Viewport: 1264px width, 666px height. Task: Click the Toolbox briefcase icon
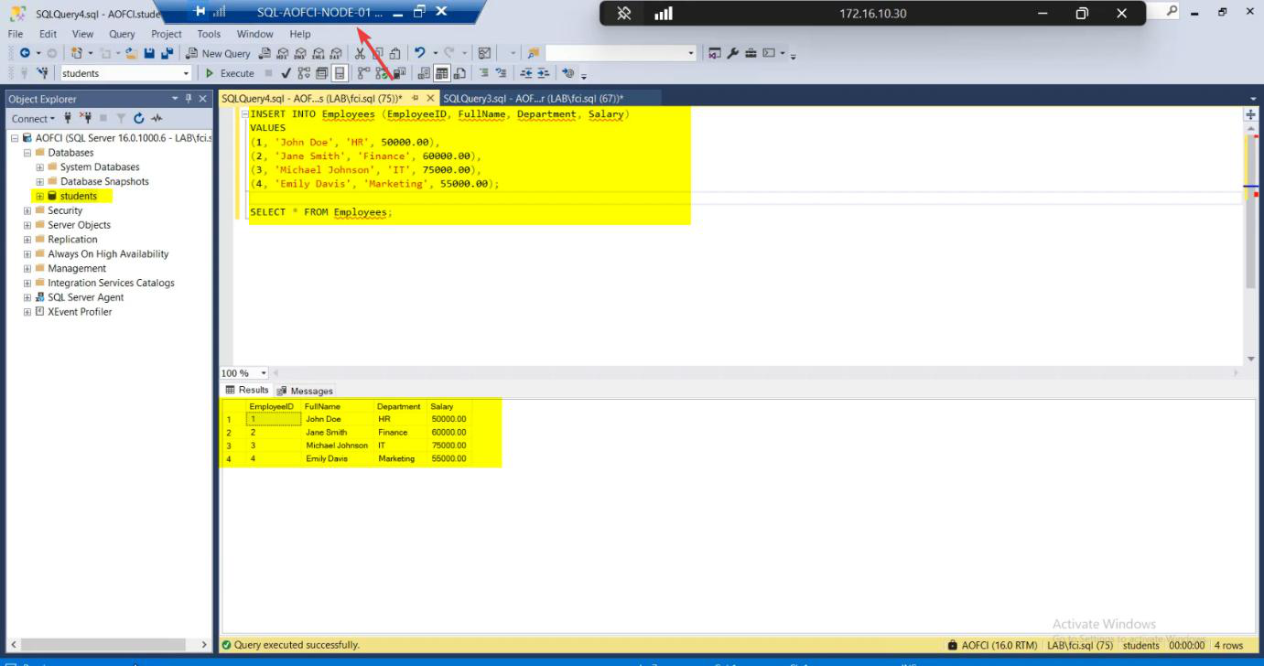[751, 53]
